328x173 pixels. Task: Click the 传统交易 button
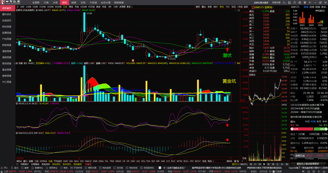276,2
